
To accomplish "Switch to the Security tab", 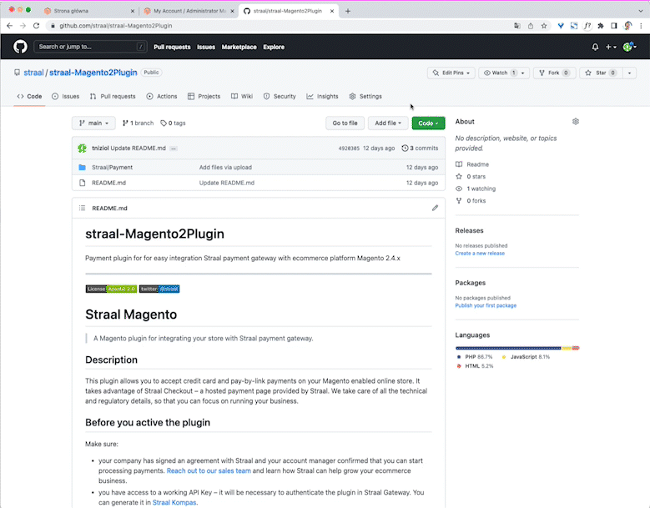I will [280, 96].
